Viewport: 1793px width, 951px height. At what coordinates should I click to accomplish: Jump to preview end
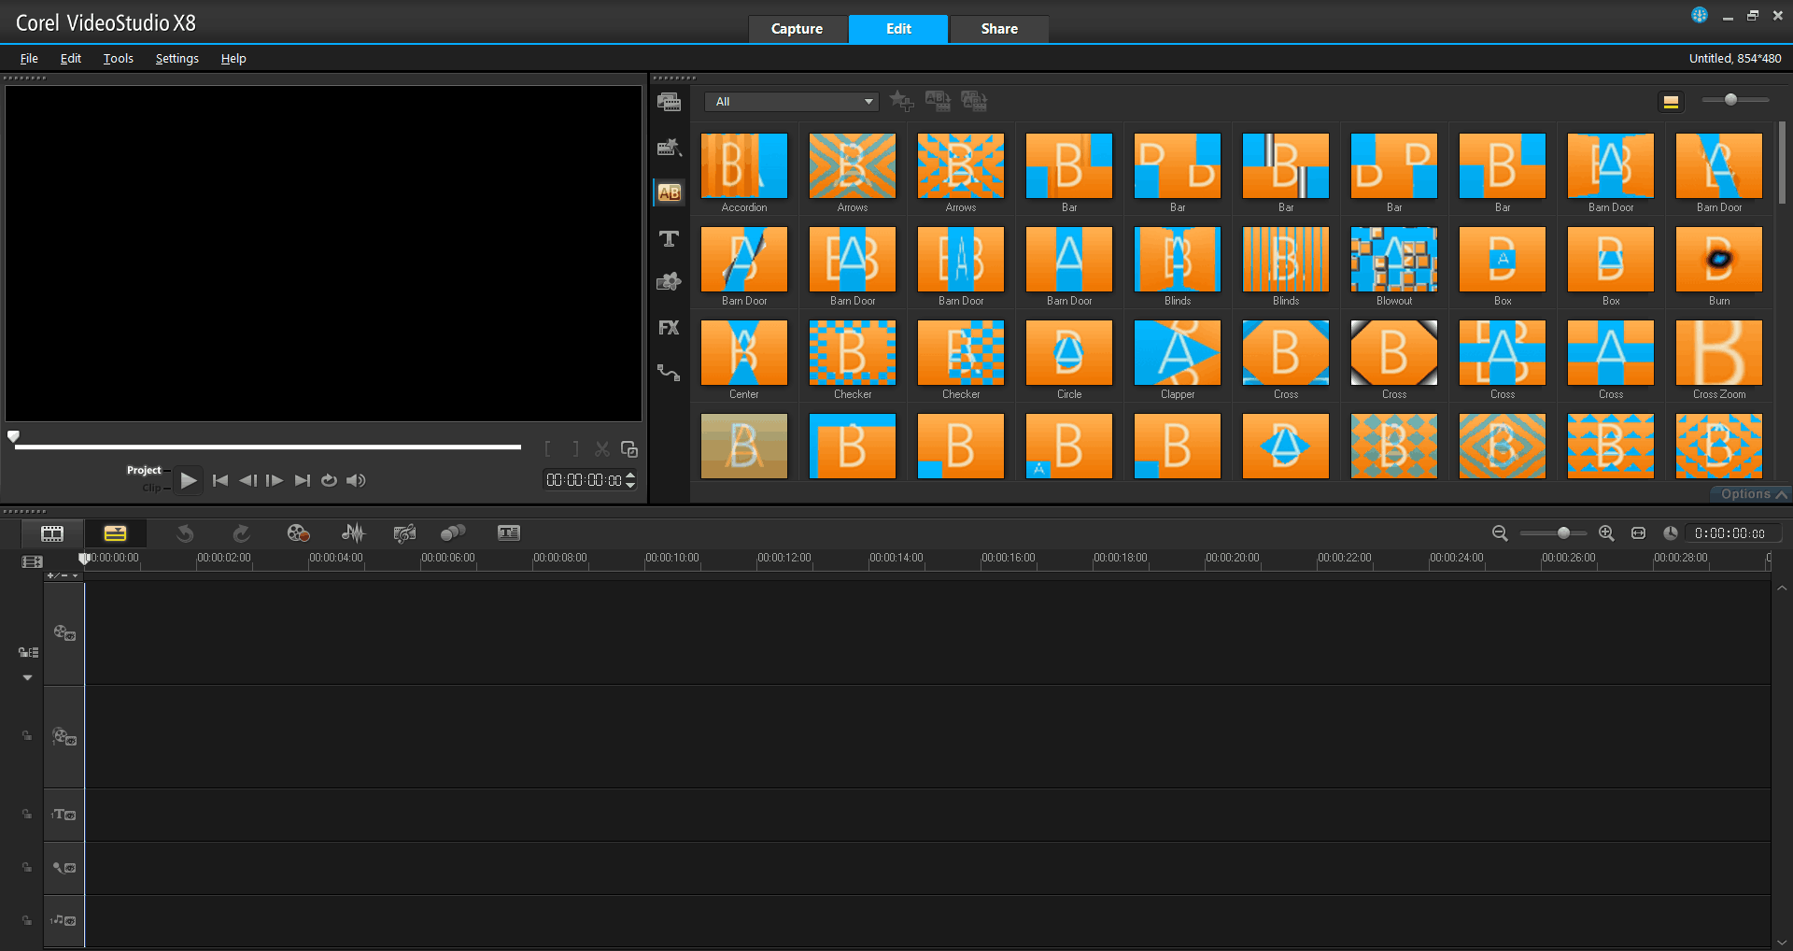(x=302, y=480)
